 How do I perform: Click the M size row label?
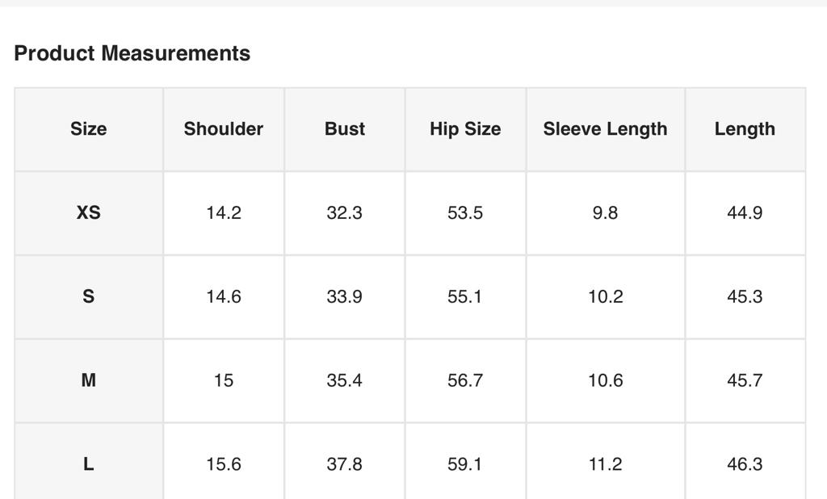point(88,380)
